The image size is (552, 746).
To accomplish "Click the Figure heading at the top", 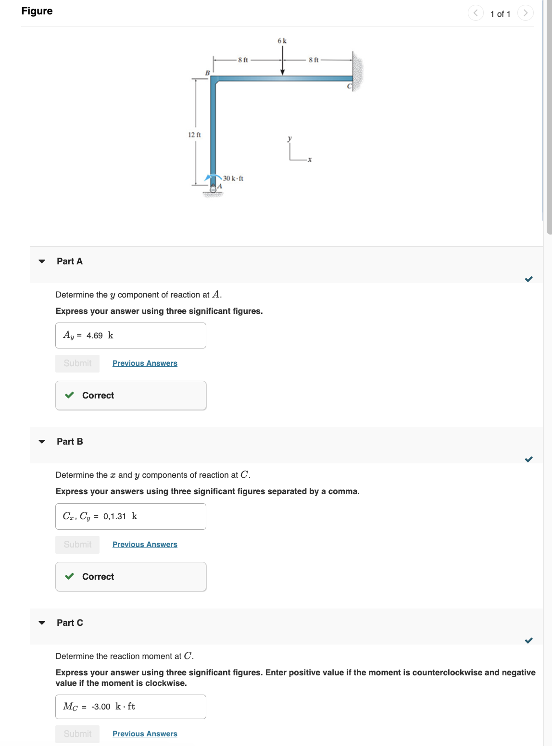I will click(x=37, y=11).
